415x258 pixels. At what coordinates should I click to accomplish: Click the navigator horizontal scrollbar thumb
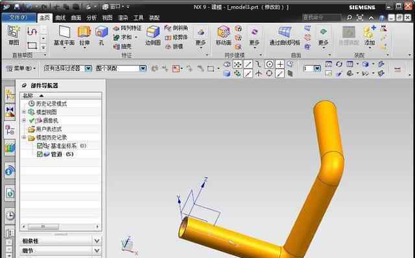click(43, 226)
